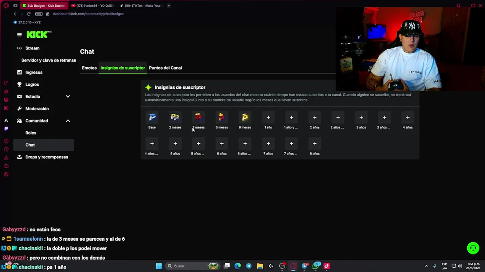Click the 27.2.0.15 - XYZ bookmark

(27, 22)
